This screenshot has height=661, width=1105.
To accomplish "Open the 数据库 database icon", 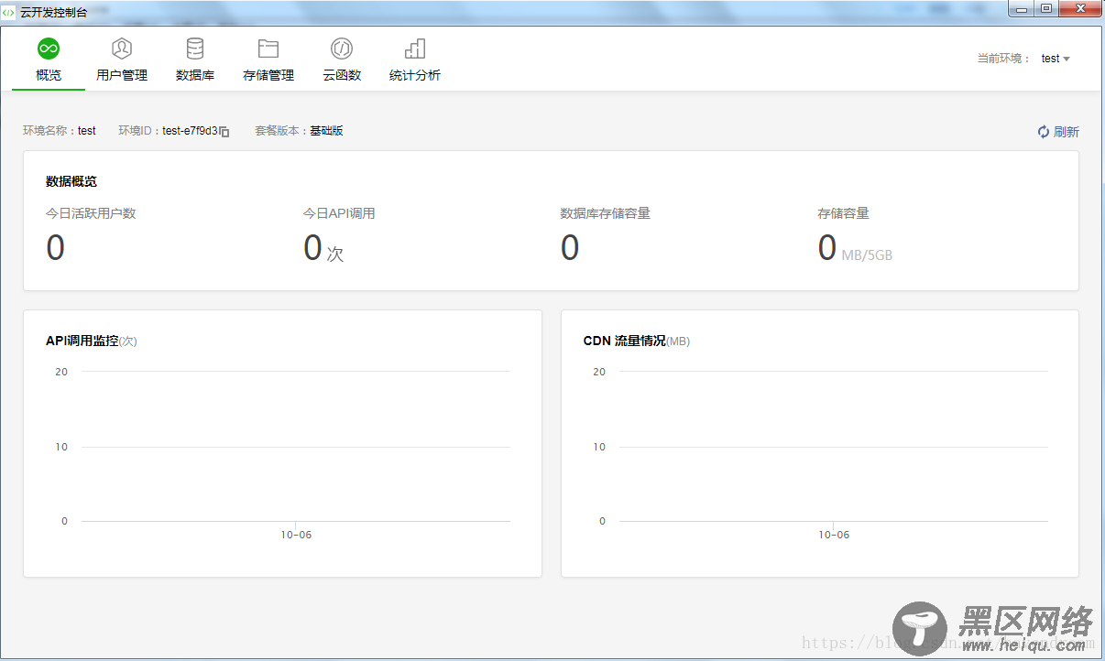I will point(195,49).
